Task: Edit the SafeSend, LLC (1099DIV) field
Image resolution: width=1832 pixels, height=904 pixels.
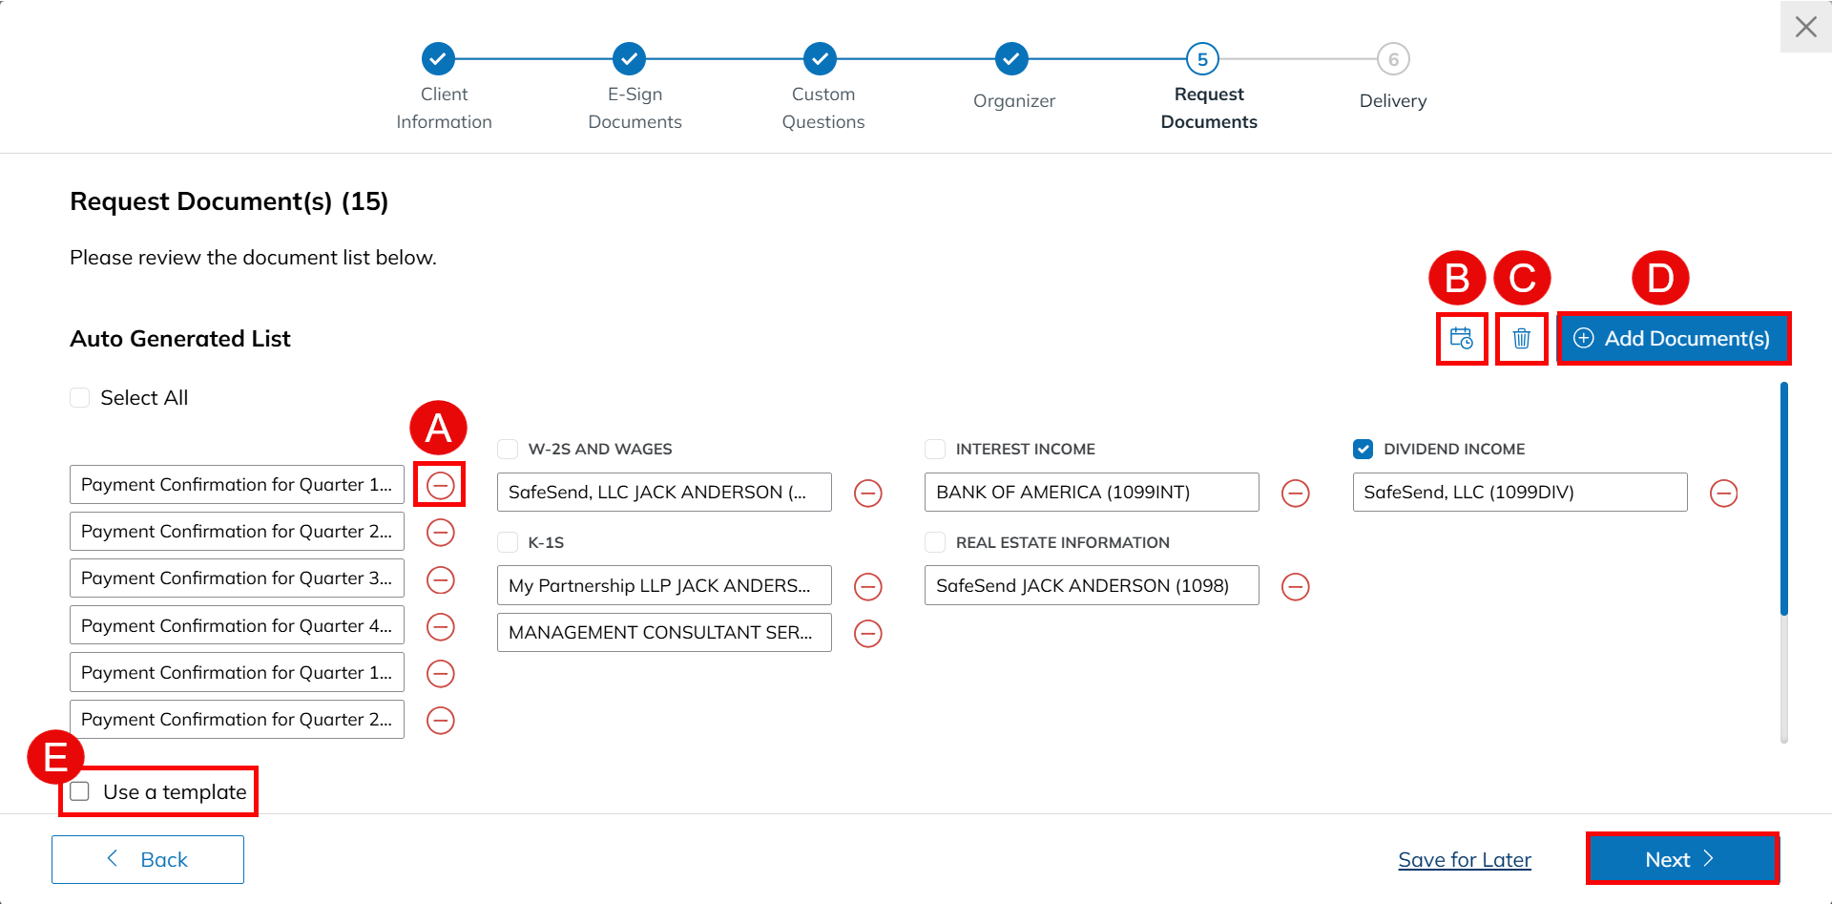Action: (1520, 493)
